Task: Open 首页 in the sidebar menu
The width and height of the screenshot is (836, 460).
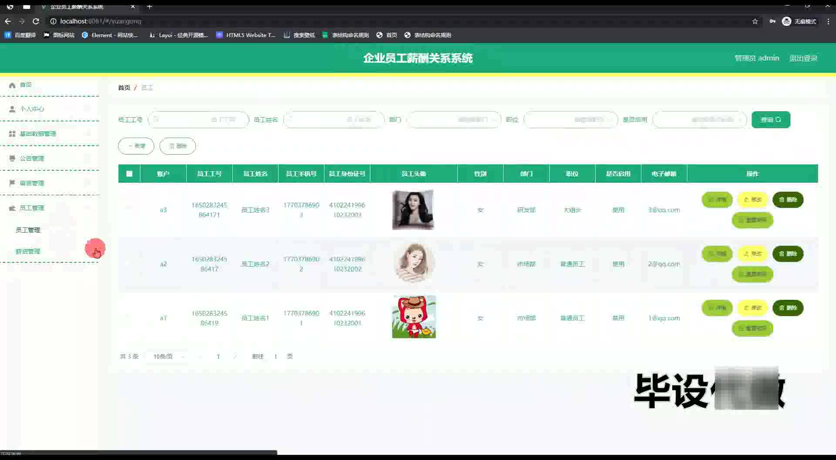Action: coord(50,85)
